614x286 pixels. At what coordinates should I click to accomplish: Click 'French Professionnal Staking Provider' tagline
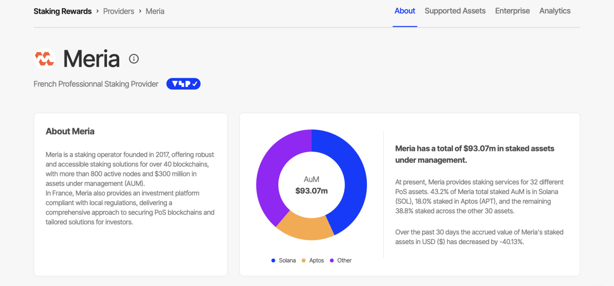coord(96,84)
